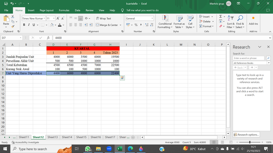This screenshot has width=273, height=153.
Task: Apply the red font color
Action: click(x=60, y=25)
